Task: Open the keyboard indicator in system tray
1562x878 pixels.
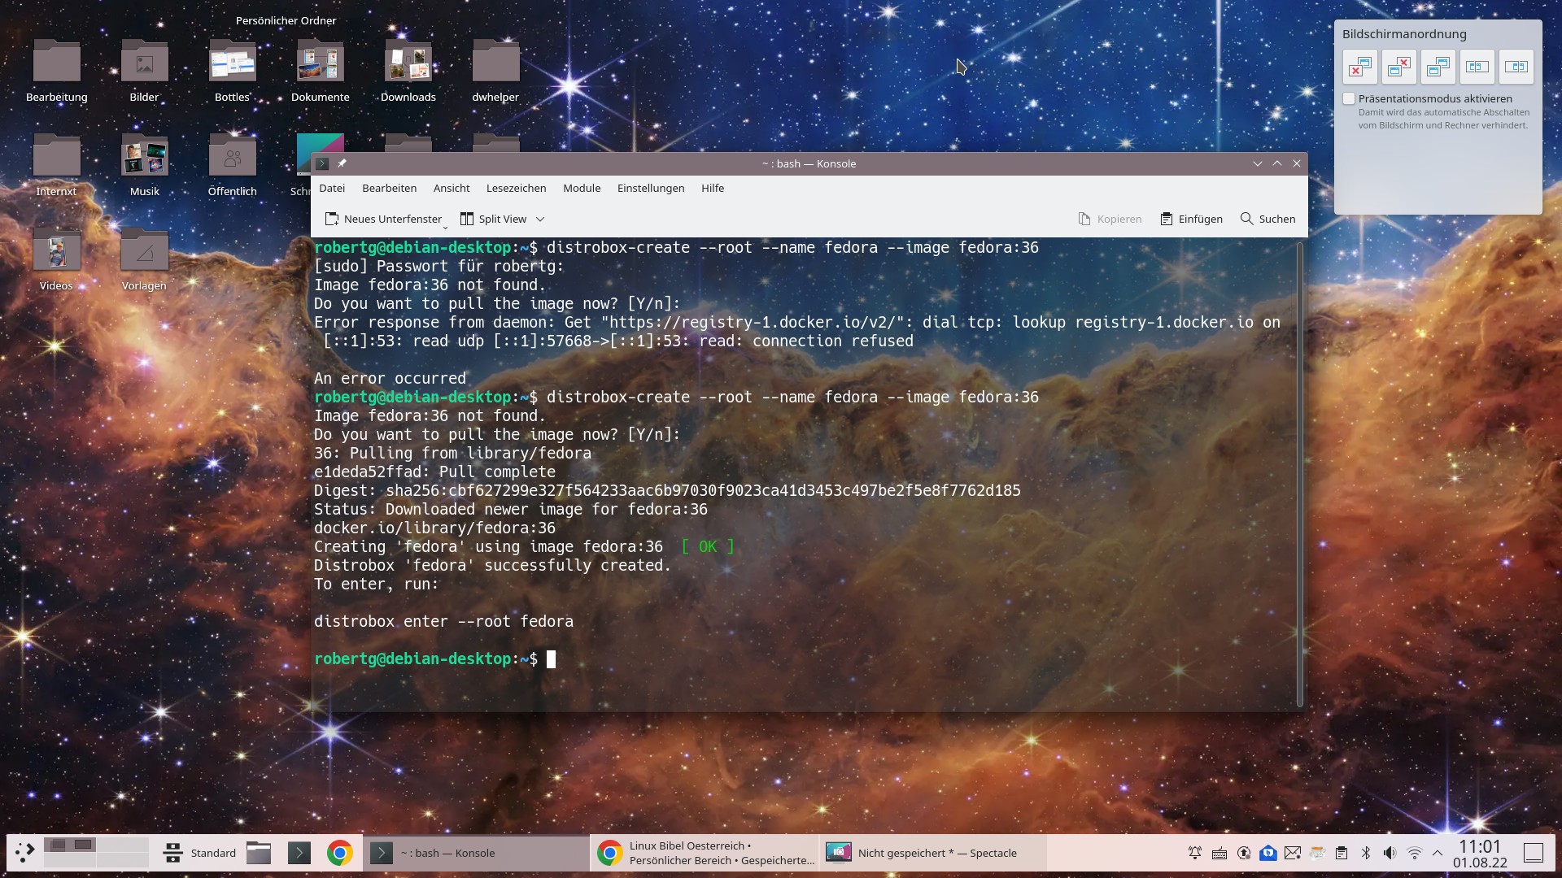Action: 1219,853
